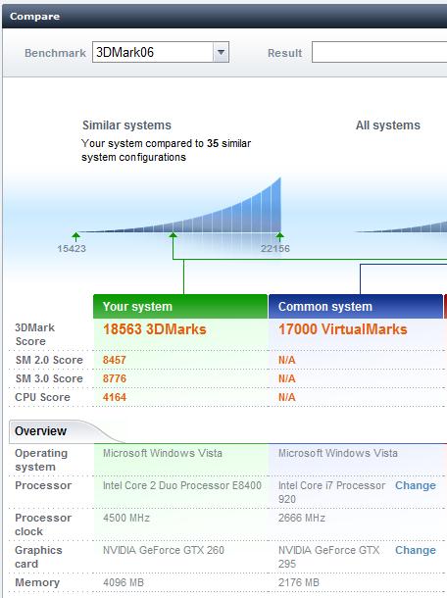Select the Overview tab
This screenshot has width=447, height=598.
click(40, 431)
